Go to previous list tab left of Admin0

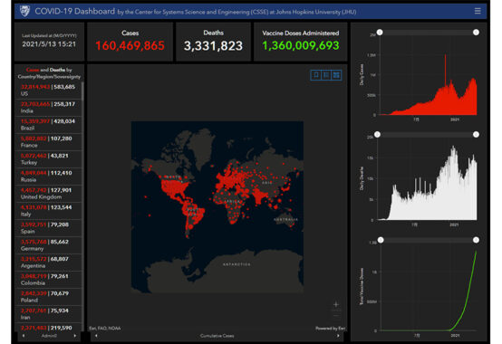(x=24, y=336)
